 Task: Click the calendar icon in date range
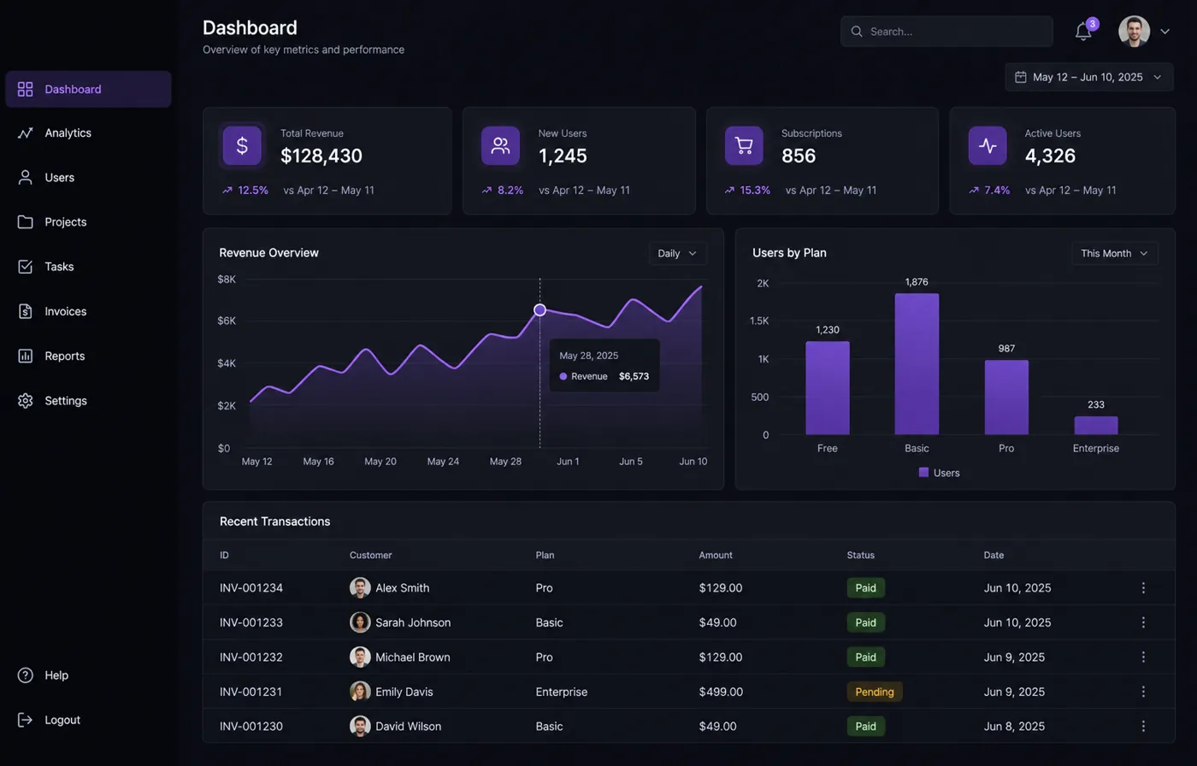click(1020, 77)
